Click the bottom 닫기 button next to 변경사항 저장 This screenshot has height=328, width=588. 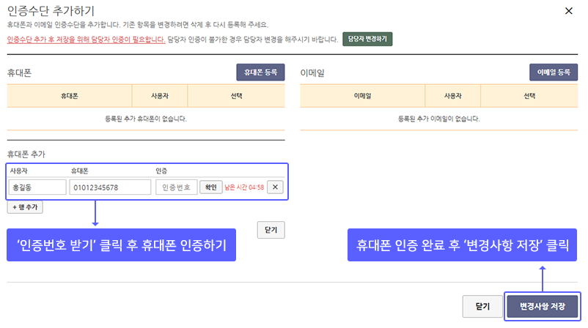[482, 306]
